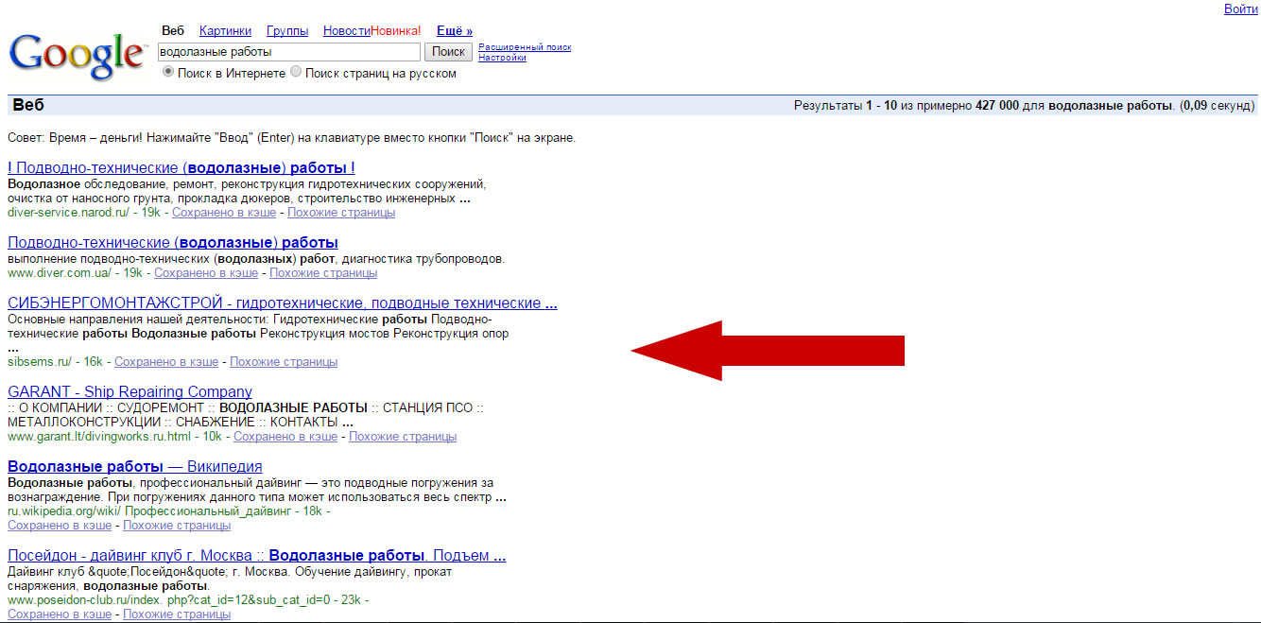Click the bold 'Веб' heading in blue bar
The width and height of the screenshot is (1261, 623).
coord(28,105)
